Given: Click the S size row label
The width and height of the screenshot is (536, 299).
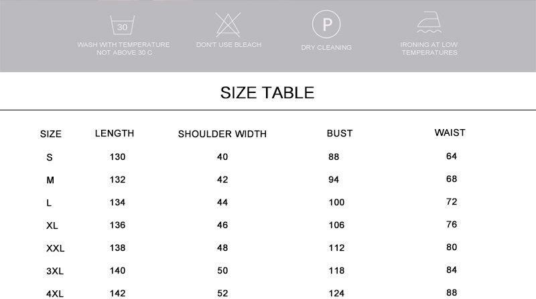Looking at the screenshot, I should pyautogui.click(x=49, y=157).
